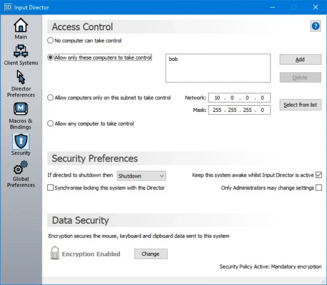
Task: Go to Client Systems network icon
Action: coord(20,51)
